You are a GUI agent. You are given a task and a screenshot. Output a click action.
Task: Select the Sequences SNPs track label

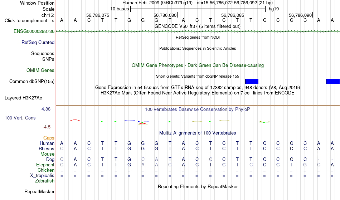[x=43, y=56]
